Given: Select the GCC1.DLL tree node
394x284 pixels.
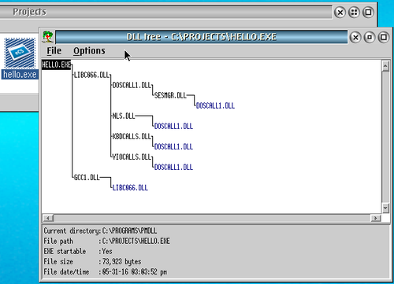Looking at the screenshot, I should (x=87, y=178).
